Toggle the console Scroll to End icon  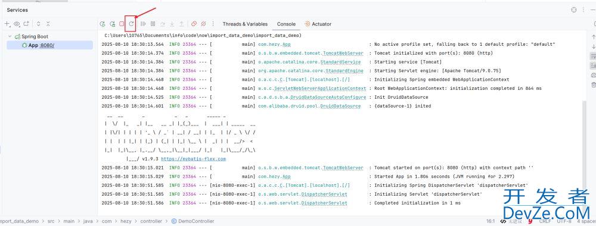593,65
